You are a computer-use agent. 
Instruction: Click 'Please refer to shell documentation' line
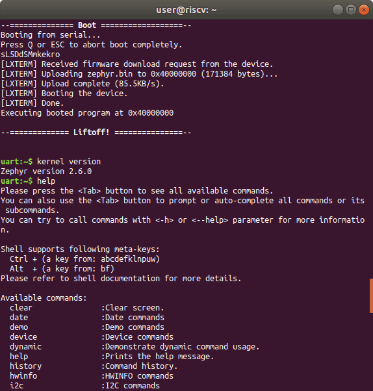pos(121,278)
